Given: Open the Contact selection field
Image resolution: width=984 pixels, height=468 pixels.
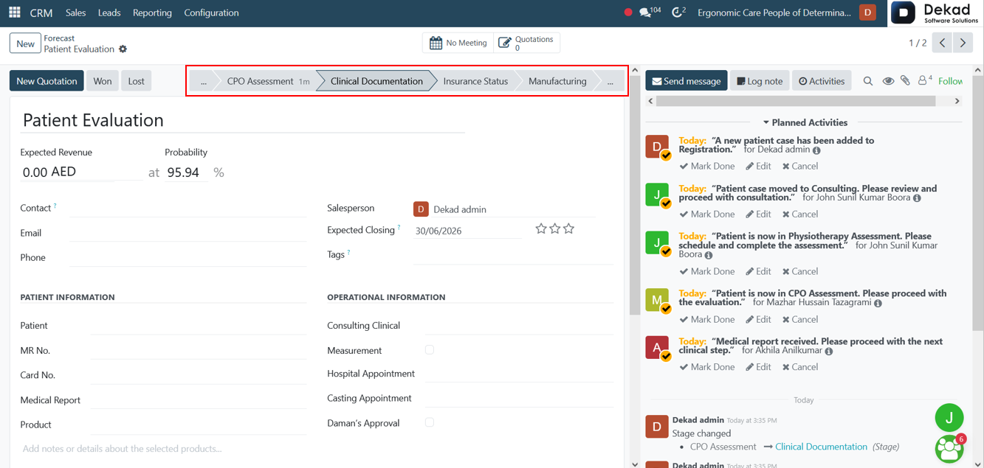Looking at the screenshot, I should coord(188,209).
